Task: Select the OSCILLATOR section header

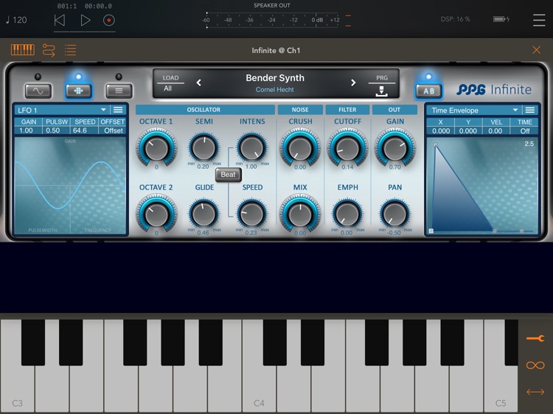Action: click(x=204, y=110)
